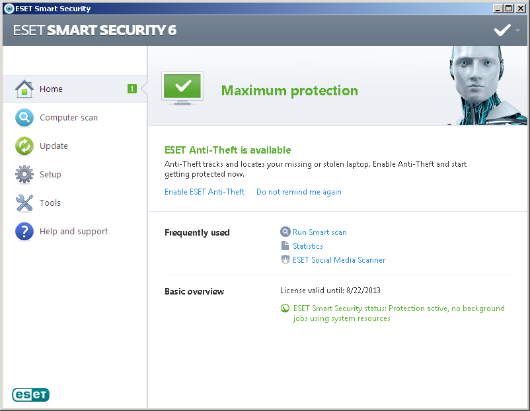Click the Social Media Scanner shield icon
This screenshot has width=530, height=411.
[285, 260]
